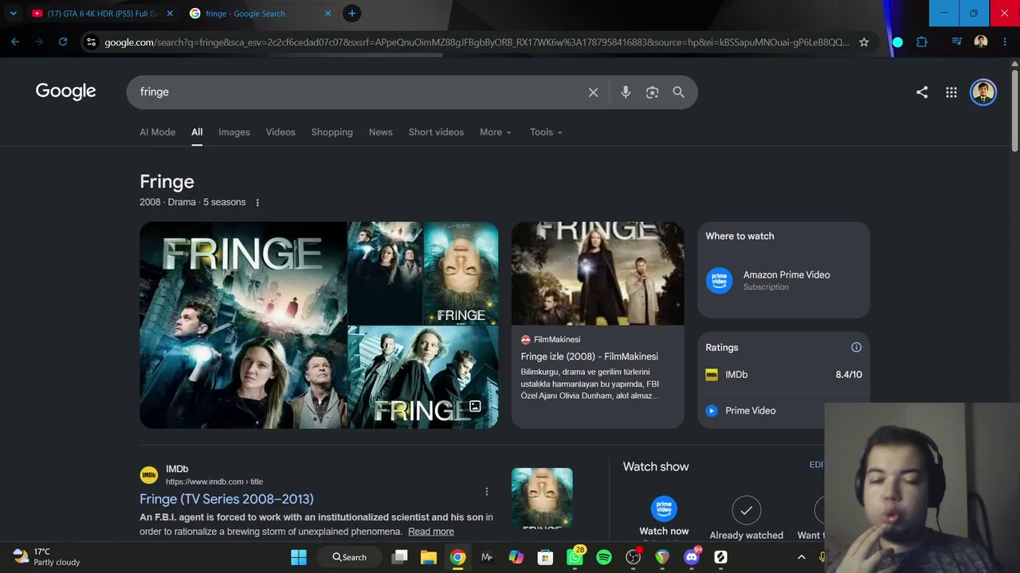The image size is (1020, 573).
Task: Click the Amazon Prime Video logo
Action: (x=719, y=281)
